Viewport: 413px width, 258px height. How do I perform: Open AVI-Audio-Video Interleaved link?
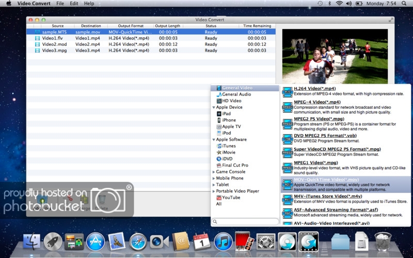click(x=331, y=223)
